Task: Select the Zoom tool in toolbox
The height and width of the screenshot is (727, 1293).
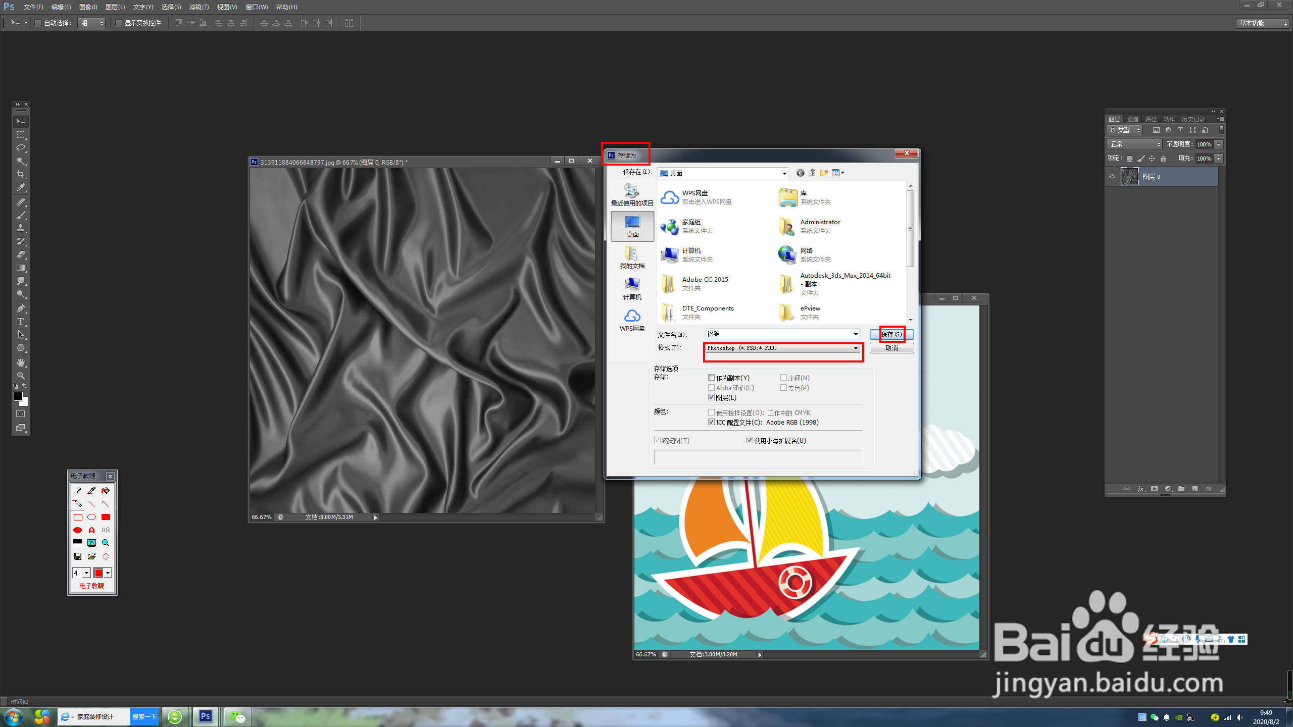Action: 21,376
